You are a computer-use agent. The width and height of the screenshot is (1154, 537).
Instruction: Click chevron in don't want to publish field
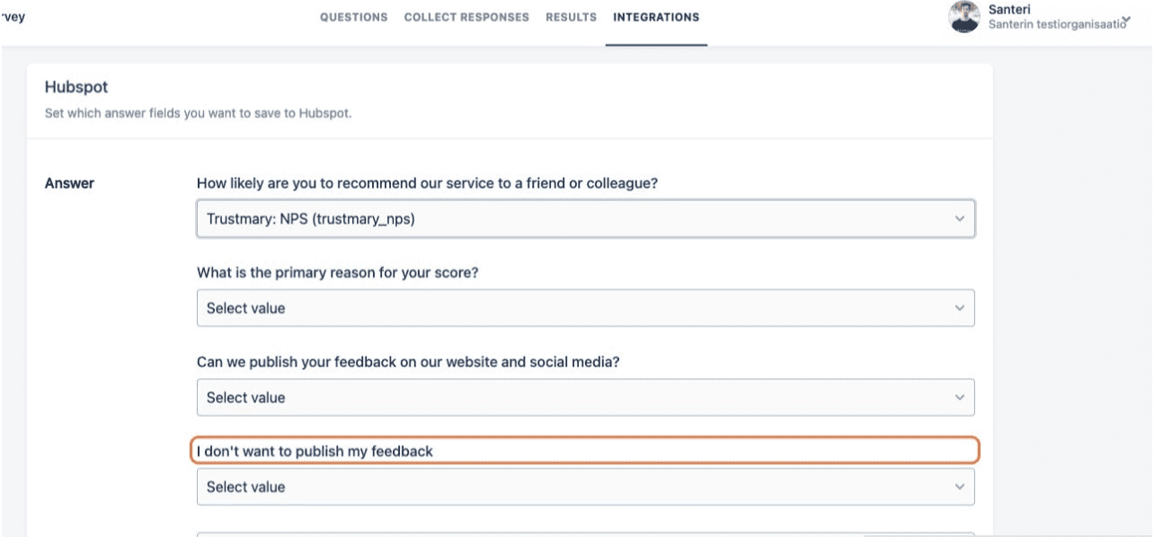[959, 487]
